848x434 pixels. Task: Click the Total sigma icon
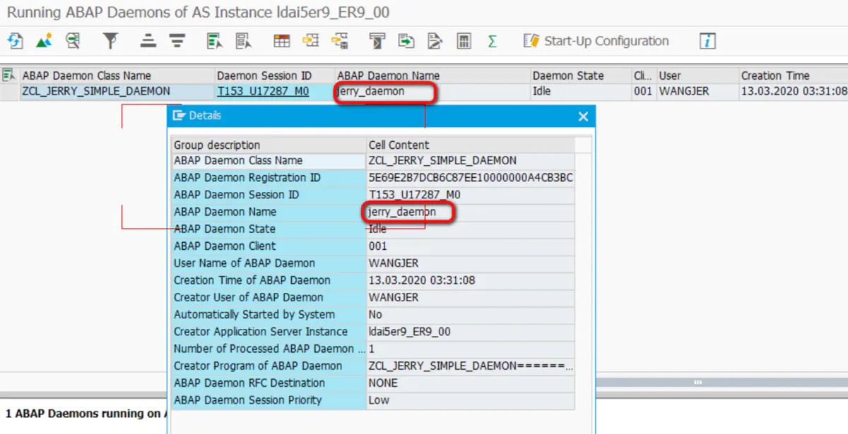click(x=492, y=41)
